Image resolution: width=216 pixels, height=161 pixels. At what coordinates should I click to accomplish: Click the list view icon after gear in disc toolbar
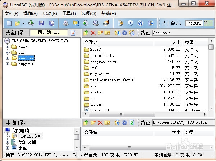tap(132, 33)
